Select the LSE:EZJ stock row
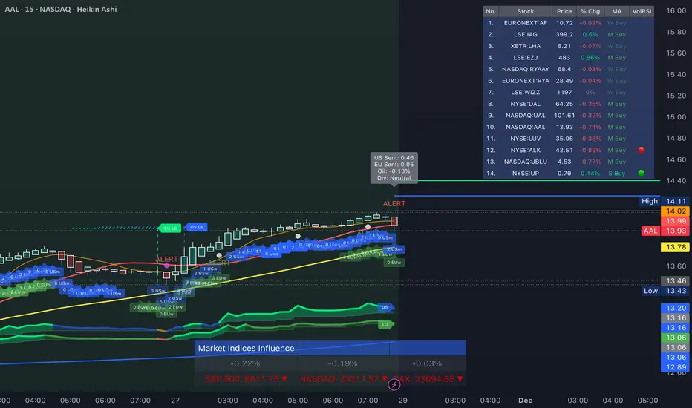The height and width of the screenshot is (408, 692). [569, 57]
